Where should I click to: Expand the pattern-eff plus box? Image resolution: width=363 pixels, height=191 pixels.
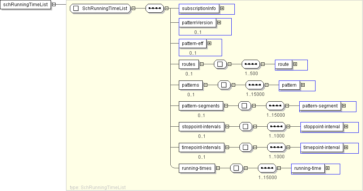pyautogui.click(x=210, y=44)
